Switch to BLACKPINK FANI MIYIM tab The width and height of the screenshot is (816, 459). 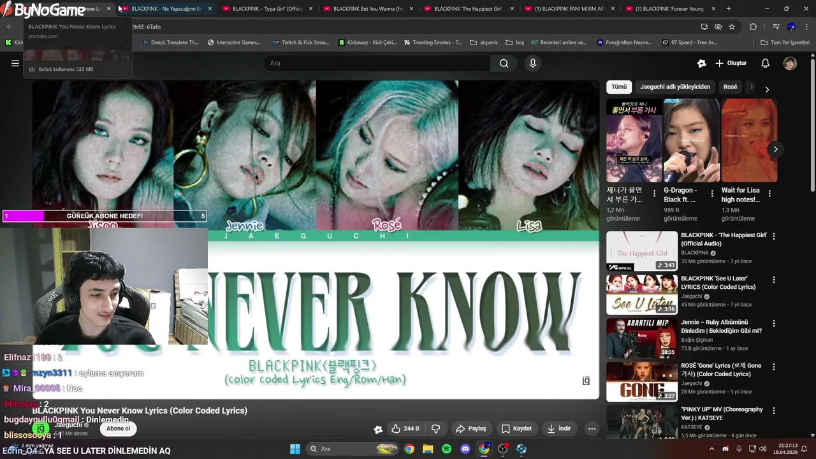point(569,9)
